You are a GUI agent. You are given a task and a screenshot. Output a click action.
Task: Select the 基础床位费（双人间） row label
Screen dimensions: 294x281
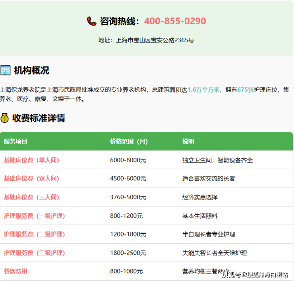pos(31,178)
